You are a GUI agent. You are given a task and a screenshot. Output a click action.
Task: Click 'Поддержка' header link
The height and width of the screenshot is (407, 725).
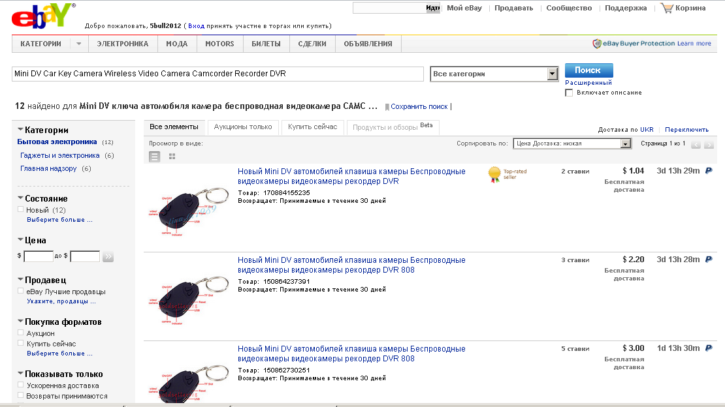pyautogui.click(x=626, y=8)
